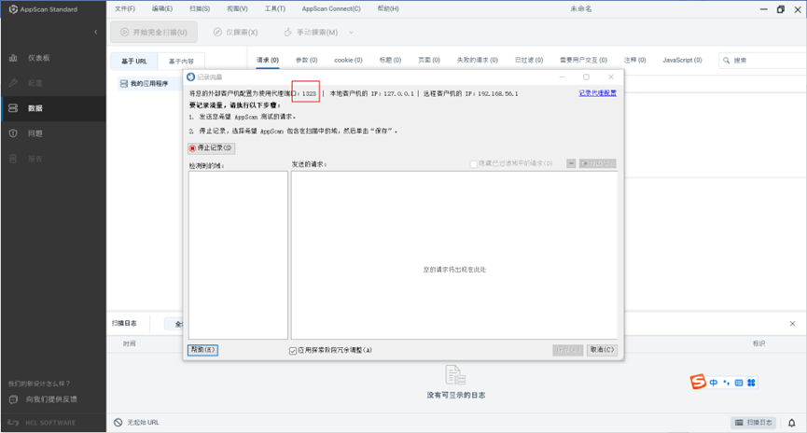Click 扫描日志 status bar button
807x433 pixels.
(754, 422)
